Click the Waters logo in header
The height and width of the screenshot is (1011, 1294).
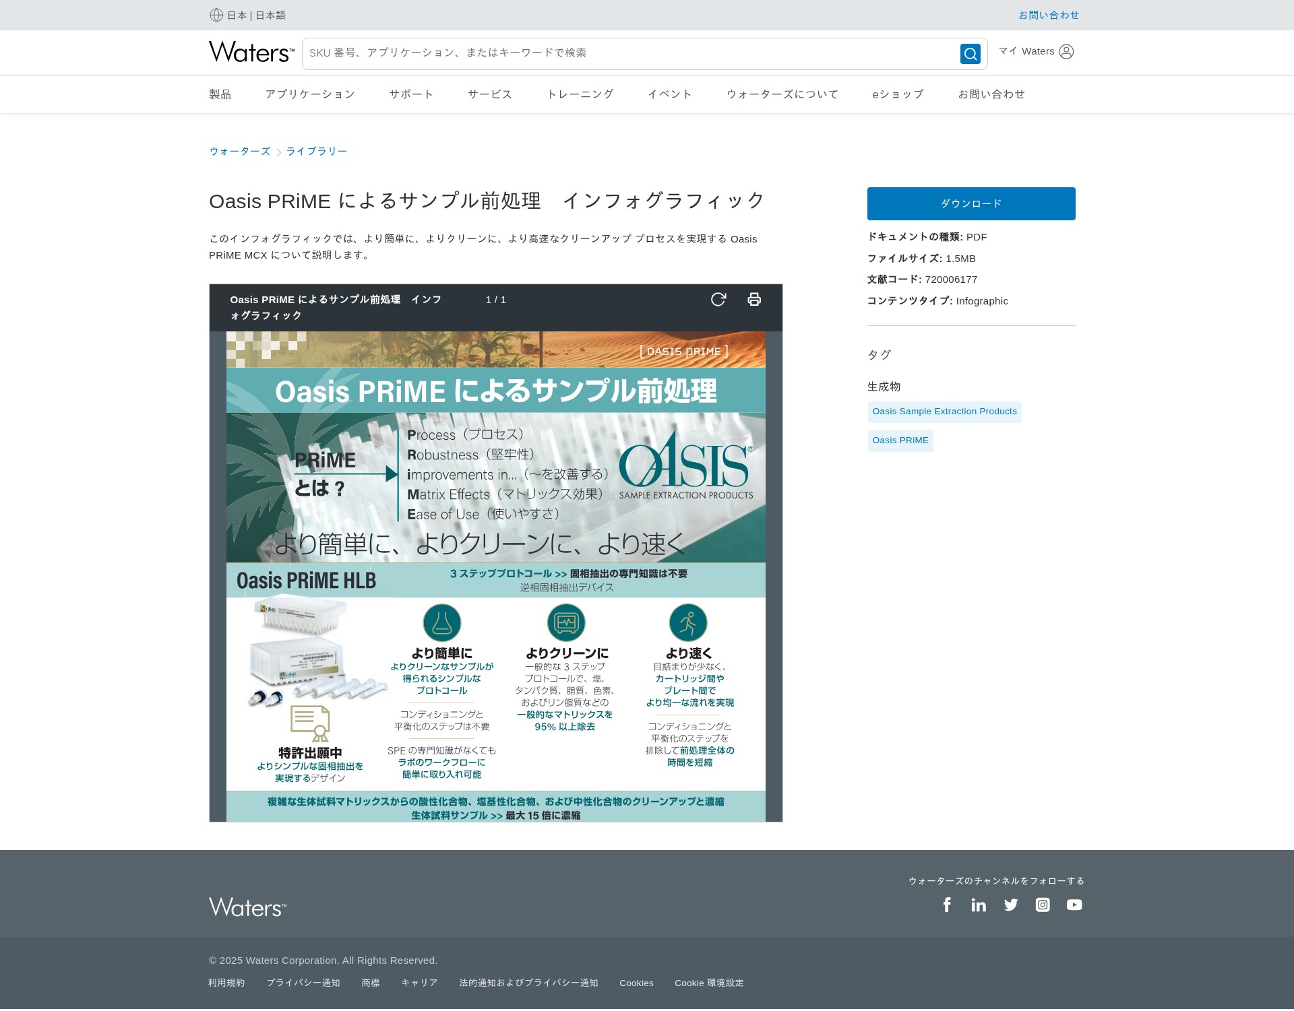click(251, 52)
